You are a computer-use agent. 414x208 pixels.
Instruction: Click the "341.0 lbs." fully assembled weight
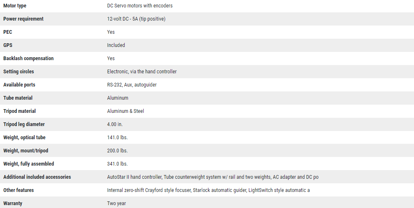117,164
